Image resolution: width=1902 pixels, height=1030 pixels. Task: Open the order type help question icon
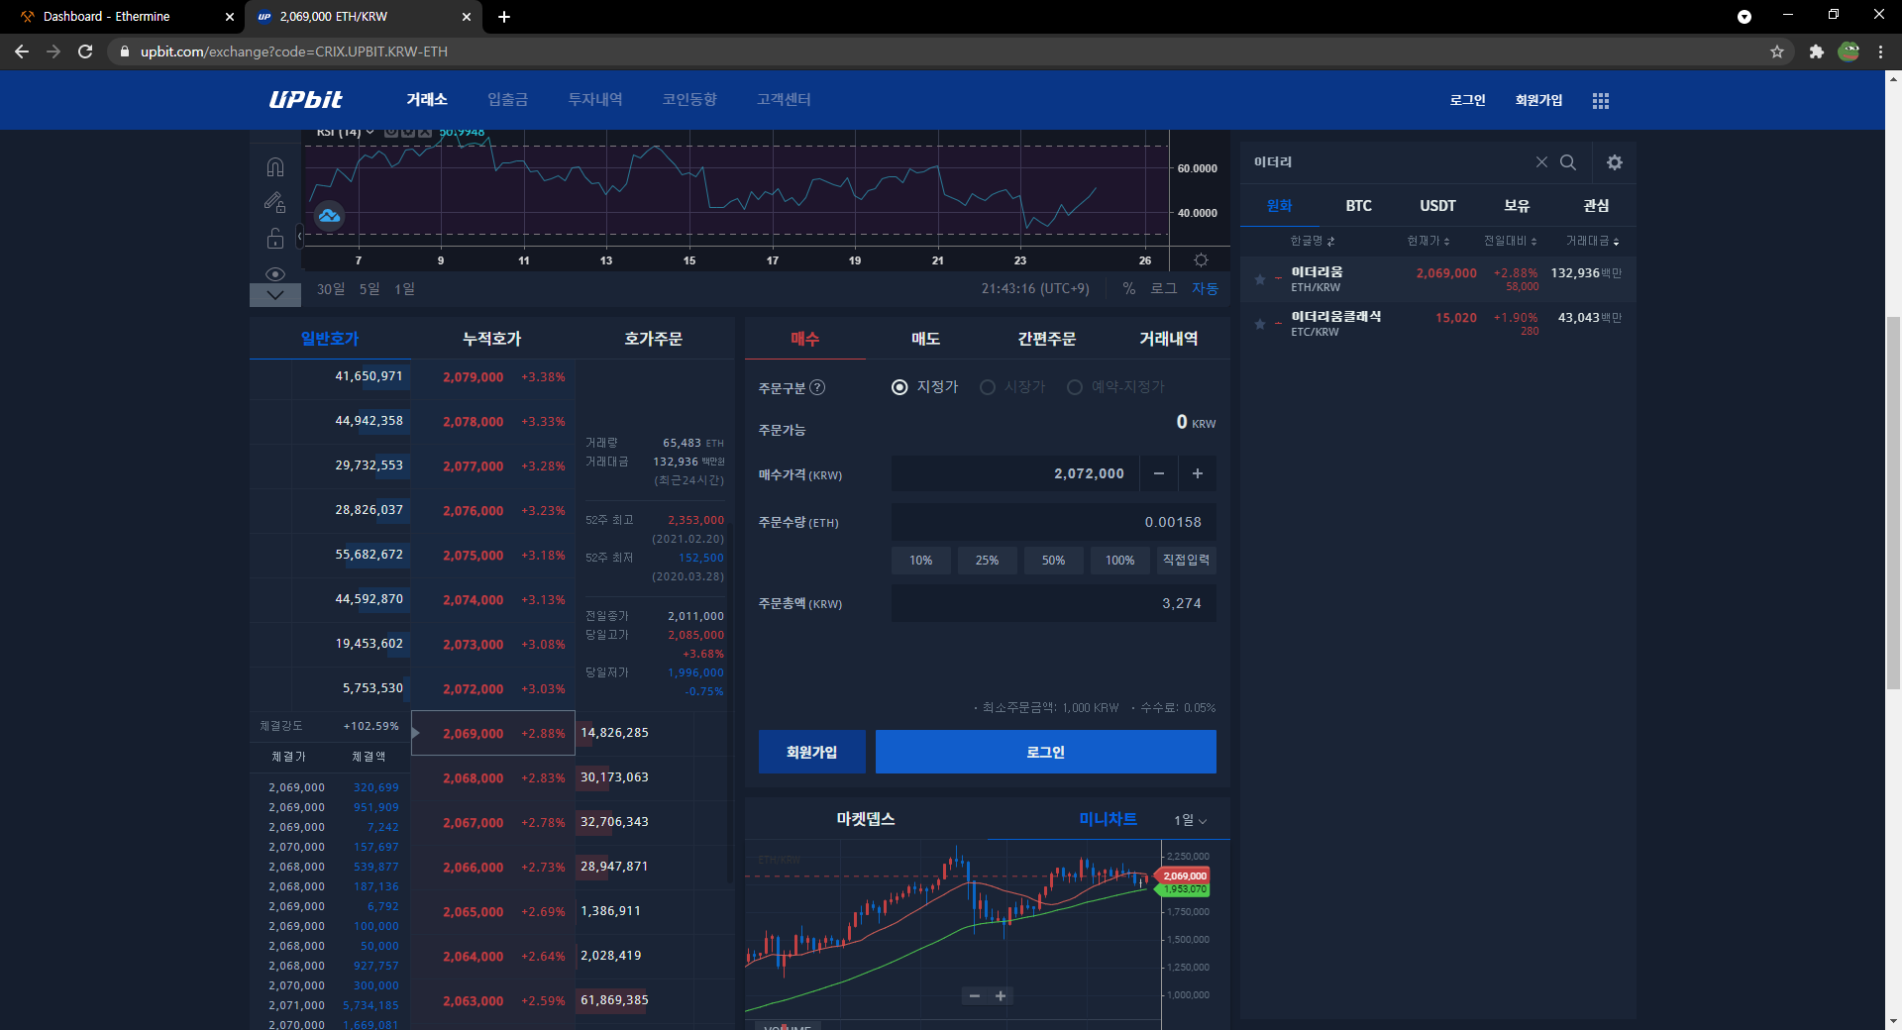817,387
